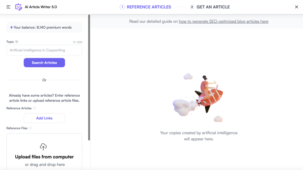
Task: Click the Add Links button
Action: coord(44,118)
